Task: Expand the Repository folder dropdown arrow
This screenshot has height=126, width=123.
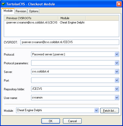Action: (117, 89)
